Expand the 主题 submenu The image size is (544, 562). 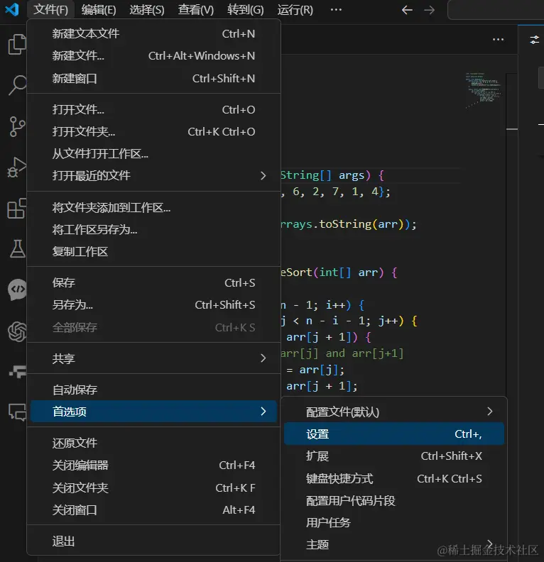point(393,545)
